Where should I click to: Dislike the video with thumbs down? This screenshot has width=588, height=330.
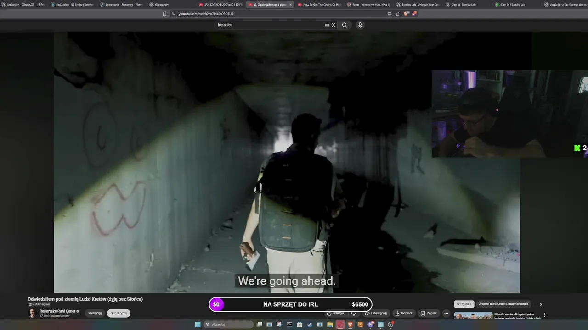[354, 313]
